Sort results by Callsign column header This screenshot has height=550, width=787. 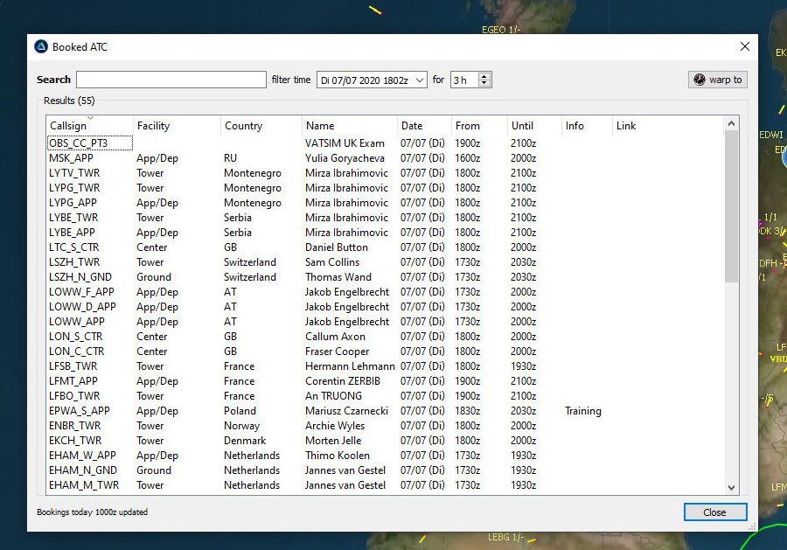tap(89, 126)
